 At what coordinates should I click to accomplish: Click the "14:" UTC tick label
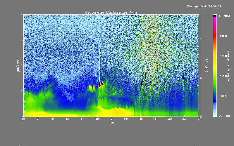(126, 119)
